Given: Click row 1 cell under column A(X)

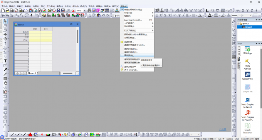Looking at the screenshot, I should (x=35, y=43).
